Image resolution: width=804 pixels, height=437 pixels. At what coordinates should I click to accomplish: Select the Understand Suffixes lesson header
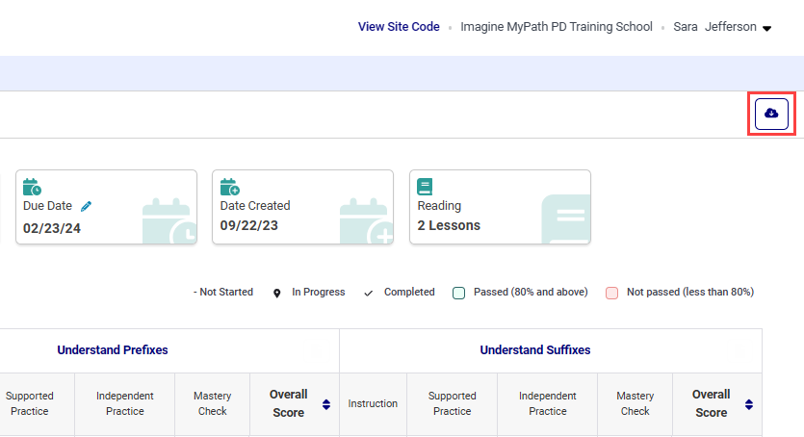tap(535, 350)
